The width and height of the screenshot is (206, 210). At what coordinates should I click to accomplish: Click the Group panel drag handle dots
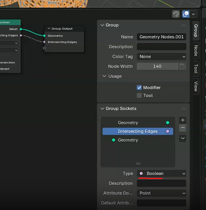pos(184,25)
